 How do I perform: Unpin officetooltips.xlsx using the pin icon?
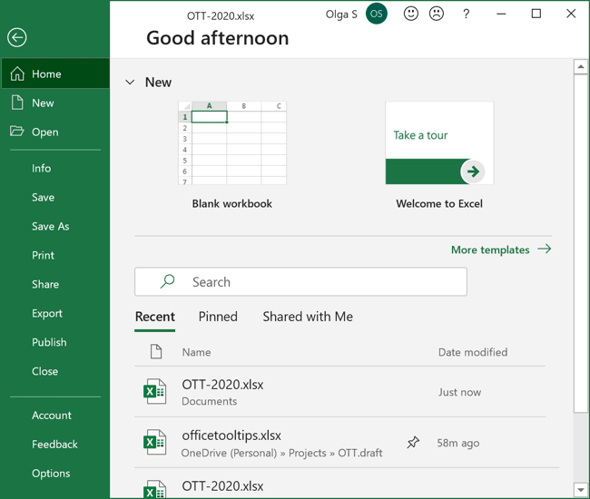pos(413,443)
